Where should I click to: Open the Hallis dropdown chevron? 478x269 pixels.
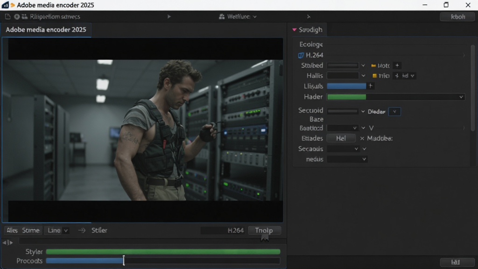[363, 76]
